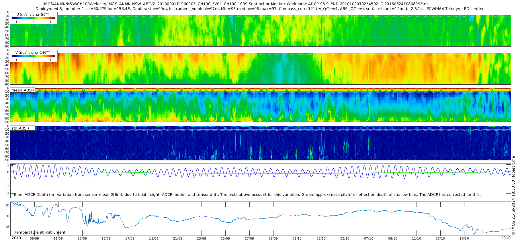
Task: Click the 29/09 date tick label
Action: pyautogui.click(x=273, y=238)
